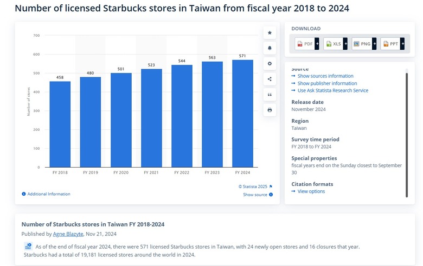Click the FY 2024 bar in chart
Viewport: 423px width, 266px height.
242,114
